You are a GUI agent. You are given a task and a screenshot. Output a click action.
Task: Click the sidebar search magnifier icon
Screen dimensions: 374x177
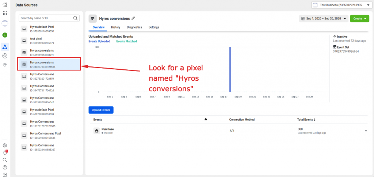click(x=5, y=160)
